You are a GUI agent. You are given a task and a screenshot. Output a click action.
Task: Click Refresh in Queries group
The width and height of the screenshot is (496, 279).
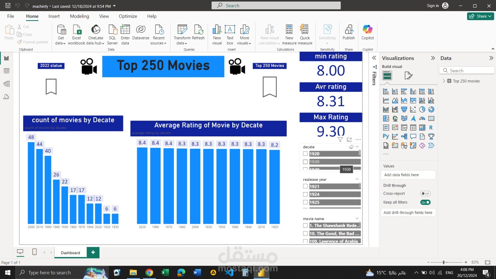pyautogui.click(x=198, y=32)
